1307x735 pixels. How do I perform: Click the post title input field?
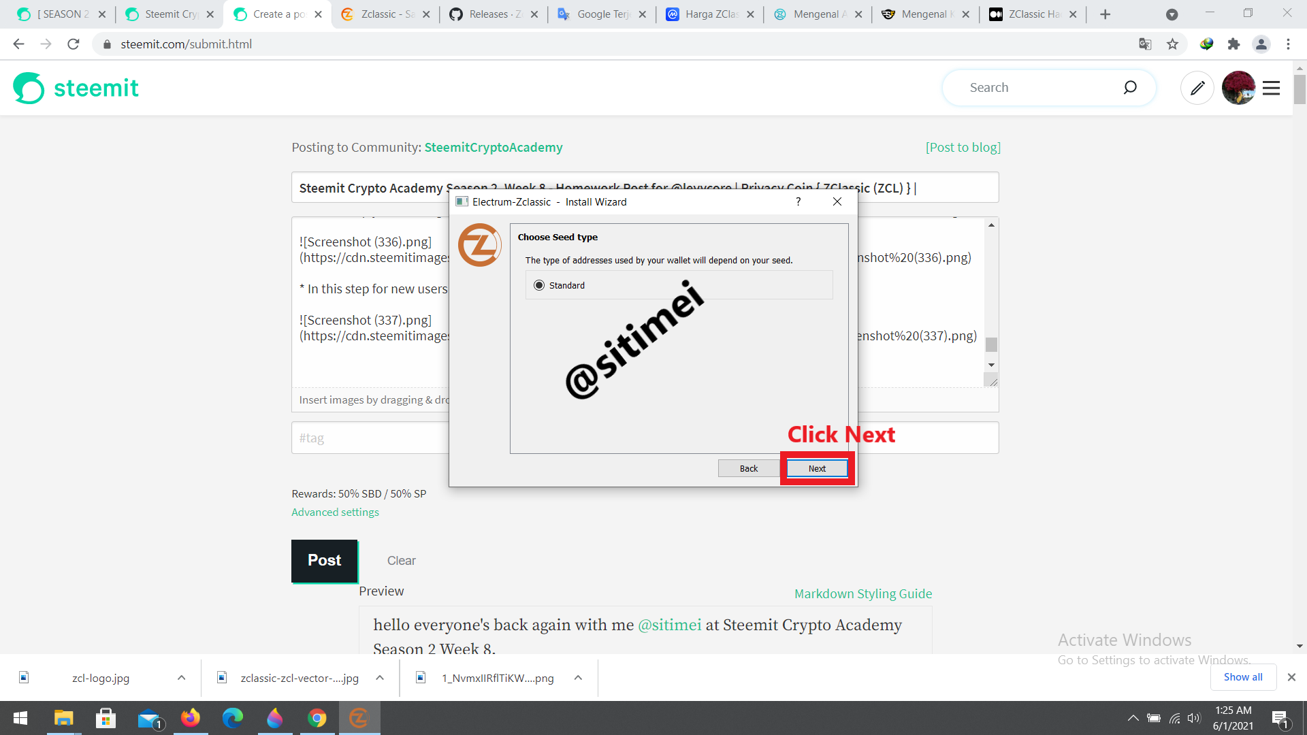[645, 187]
